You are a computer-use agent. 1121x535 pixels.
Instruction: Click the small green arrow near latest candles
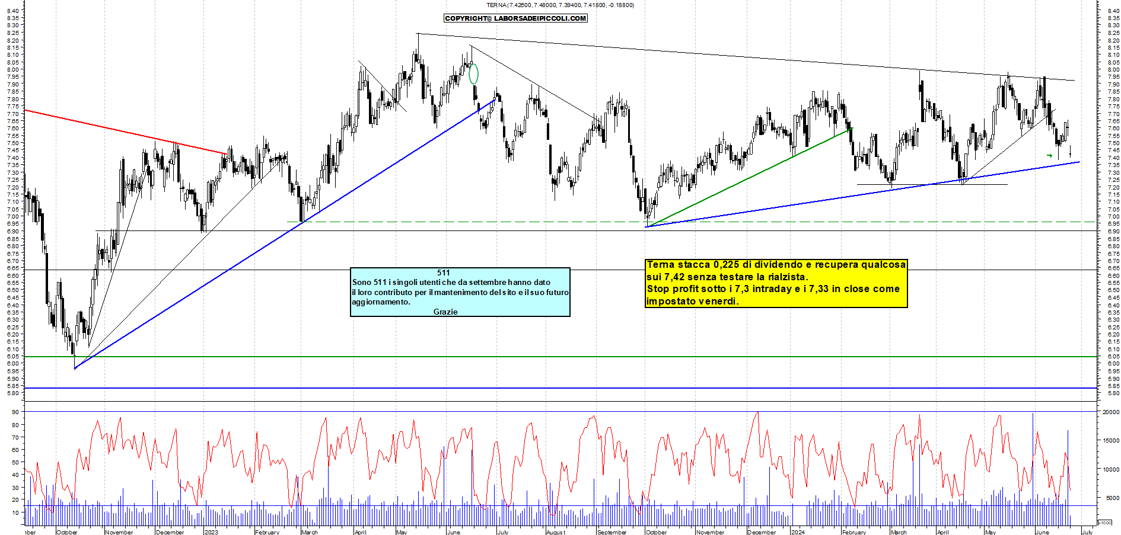tap(1049, 156)
